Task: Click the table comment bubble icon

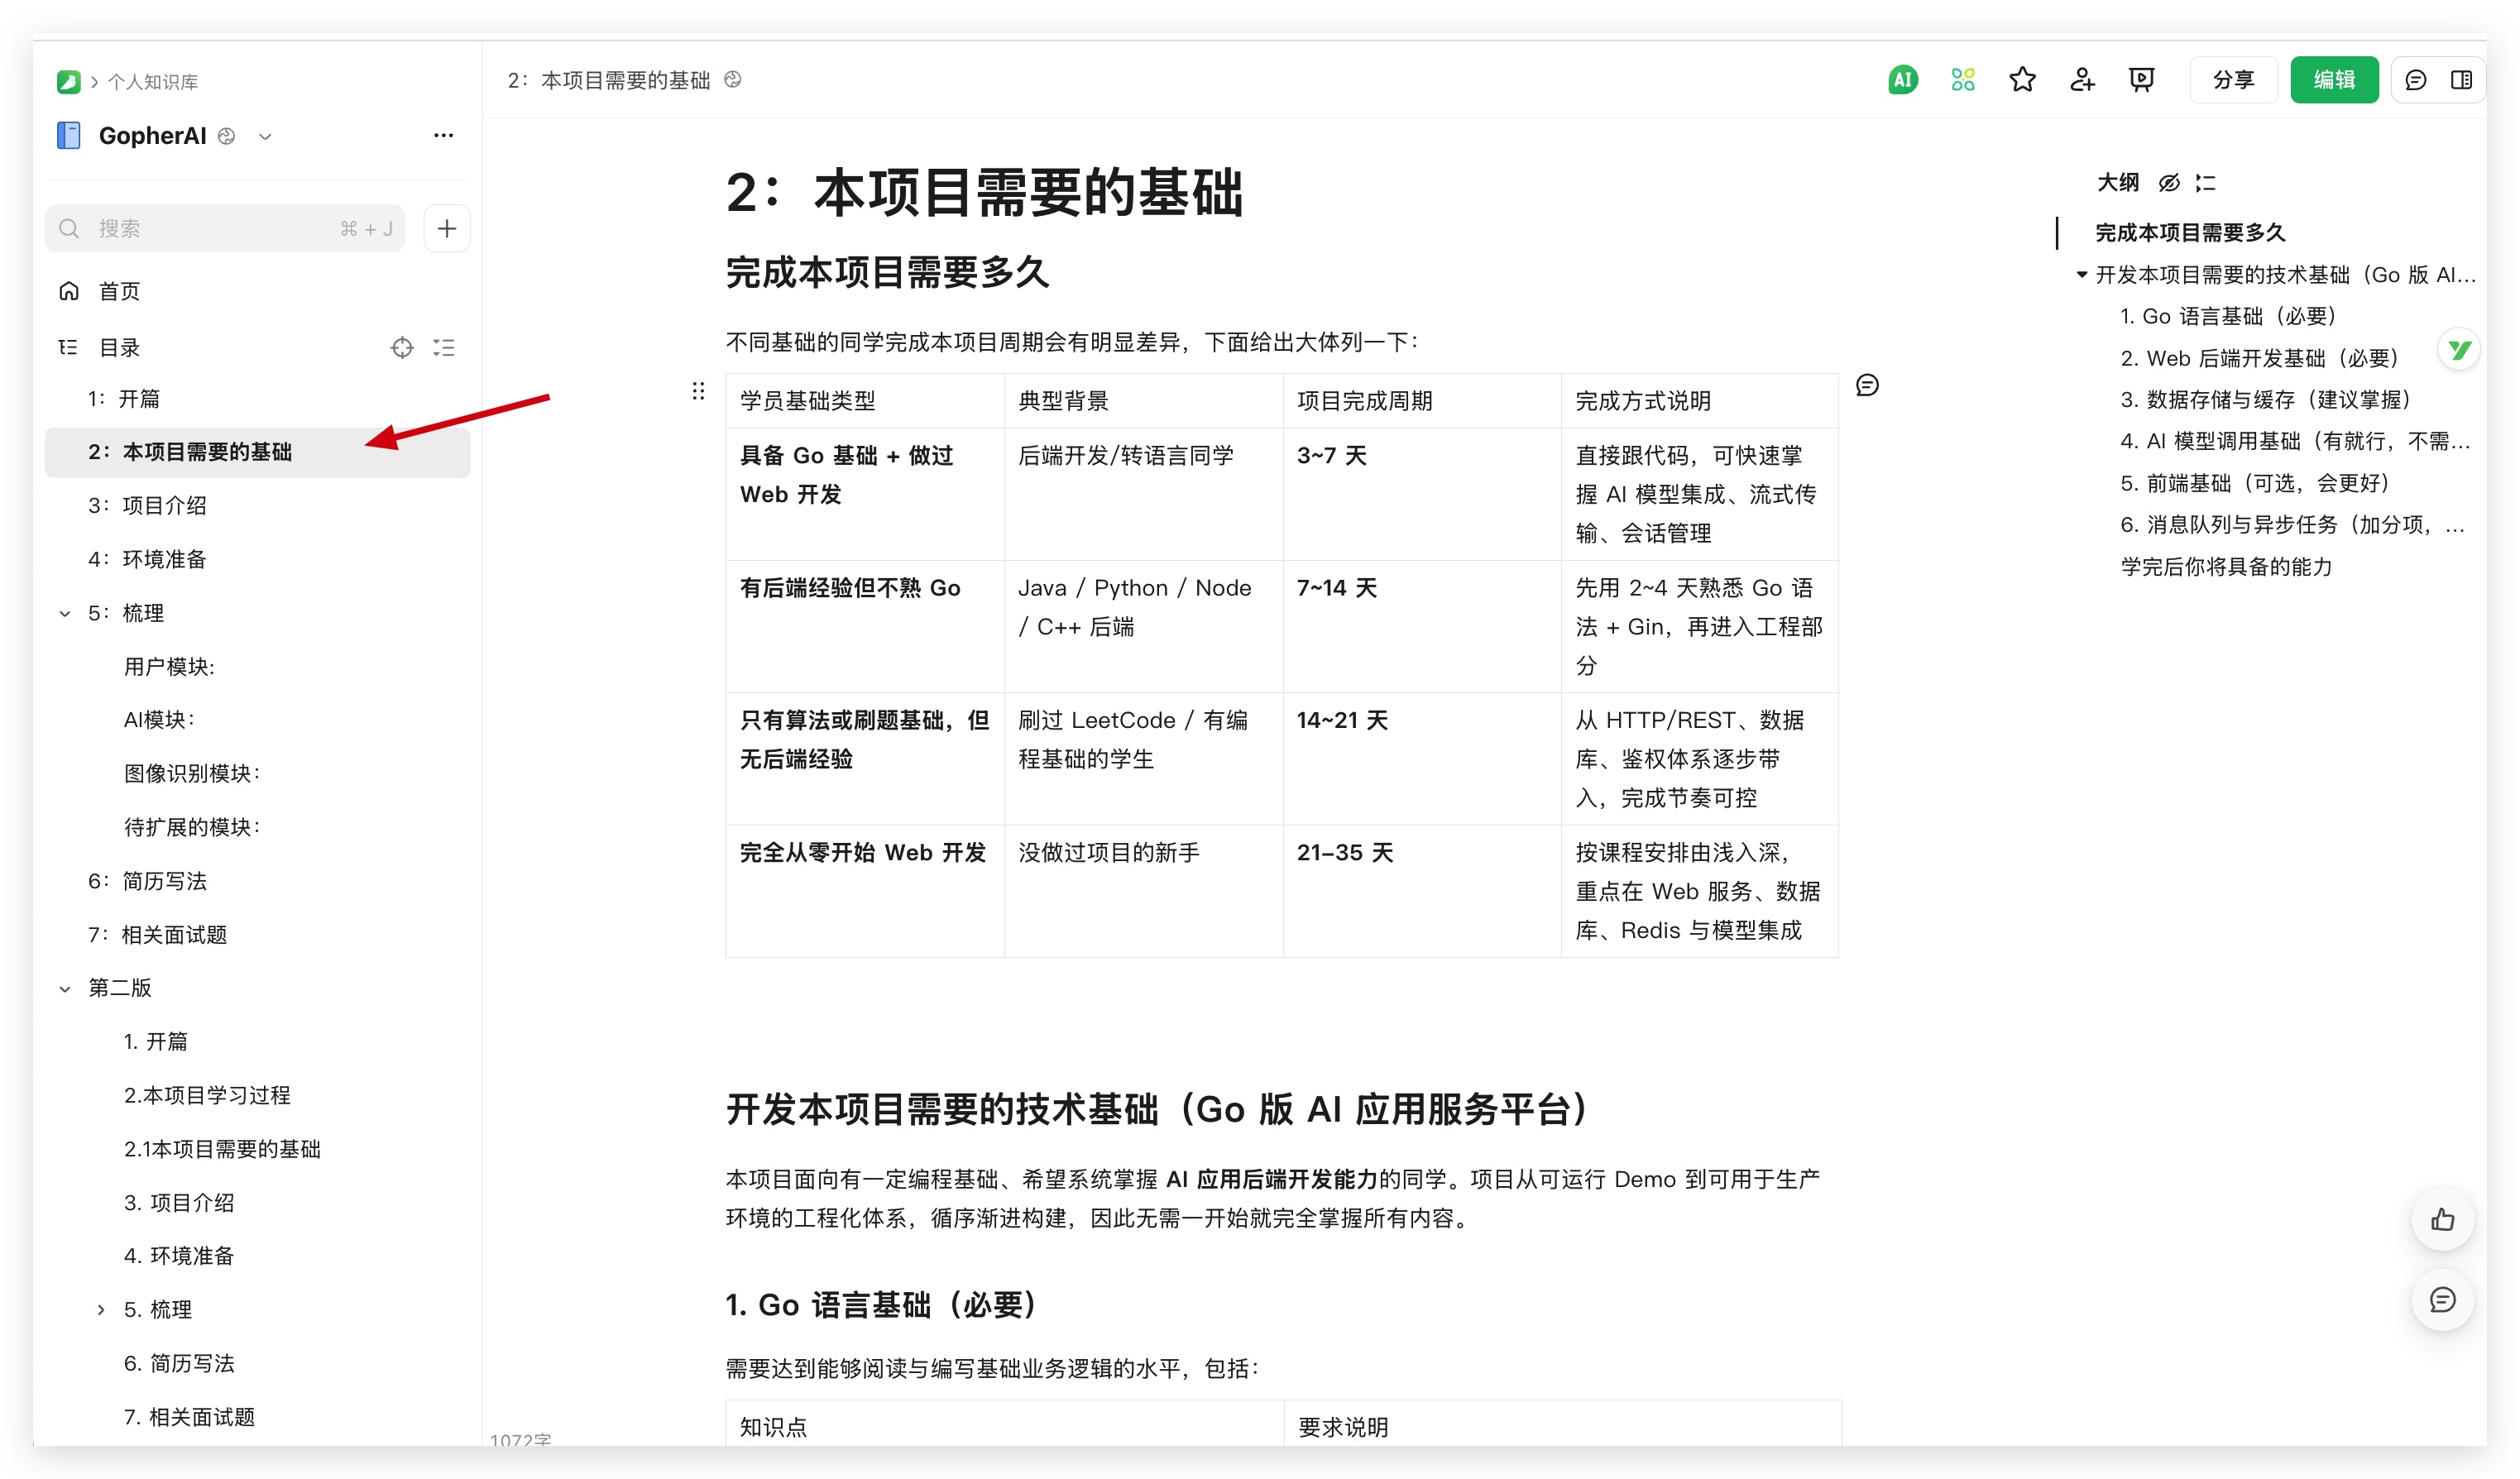Action: pyautogui.click(x=1867, y=386)
